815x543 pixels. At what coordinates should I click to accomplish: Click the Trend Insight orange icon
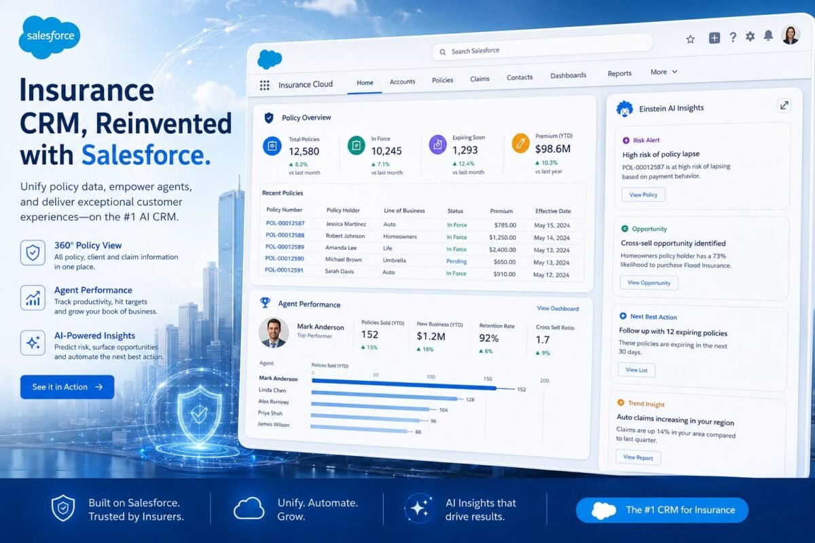621,403
